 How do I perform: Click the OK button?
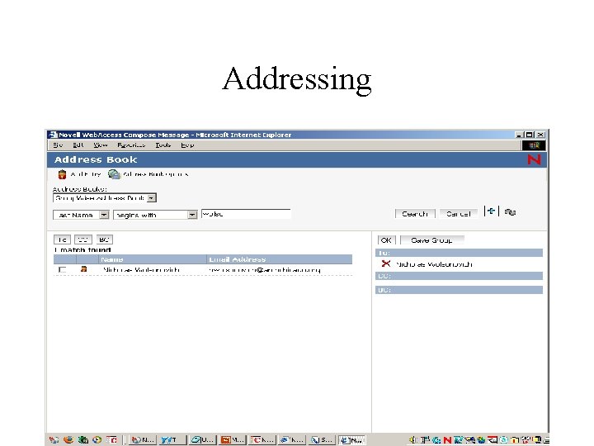tap(386, 240)
